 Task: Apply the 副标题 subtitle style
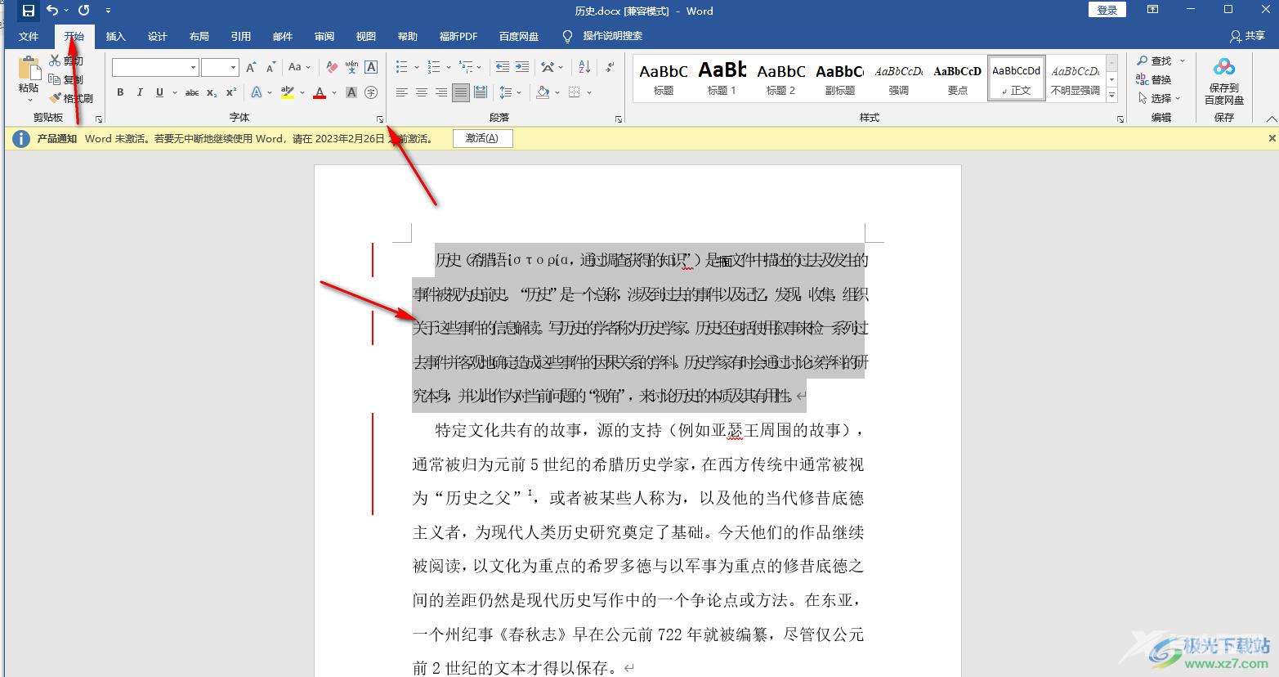(839, 78)
